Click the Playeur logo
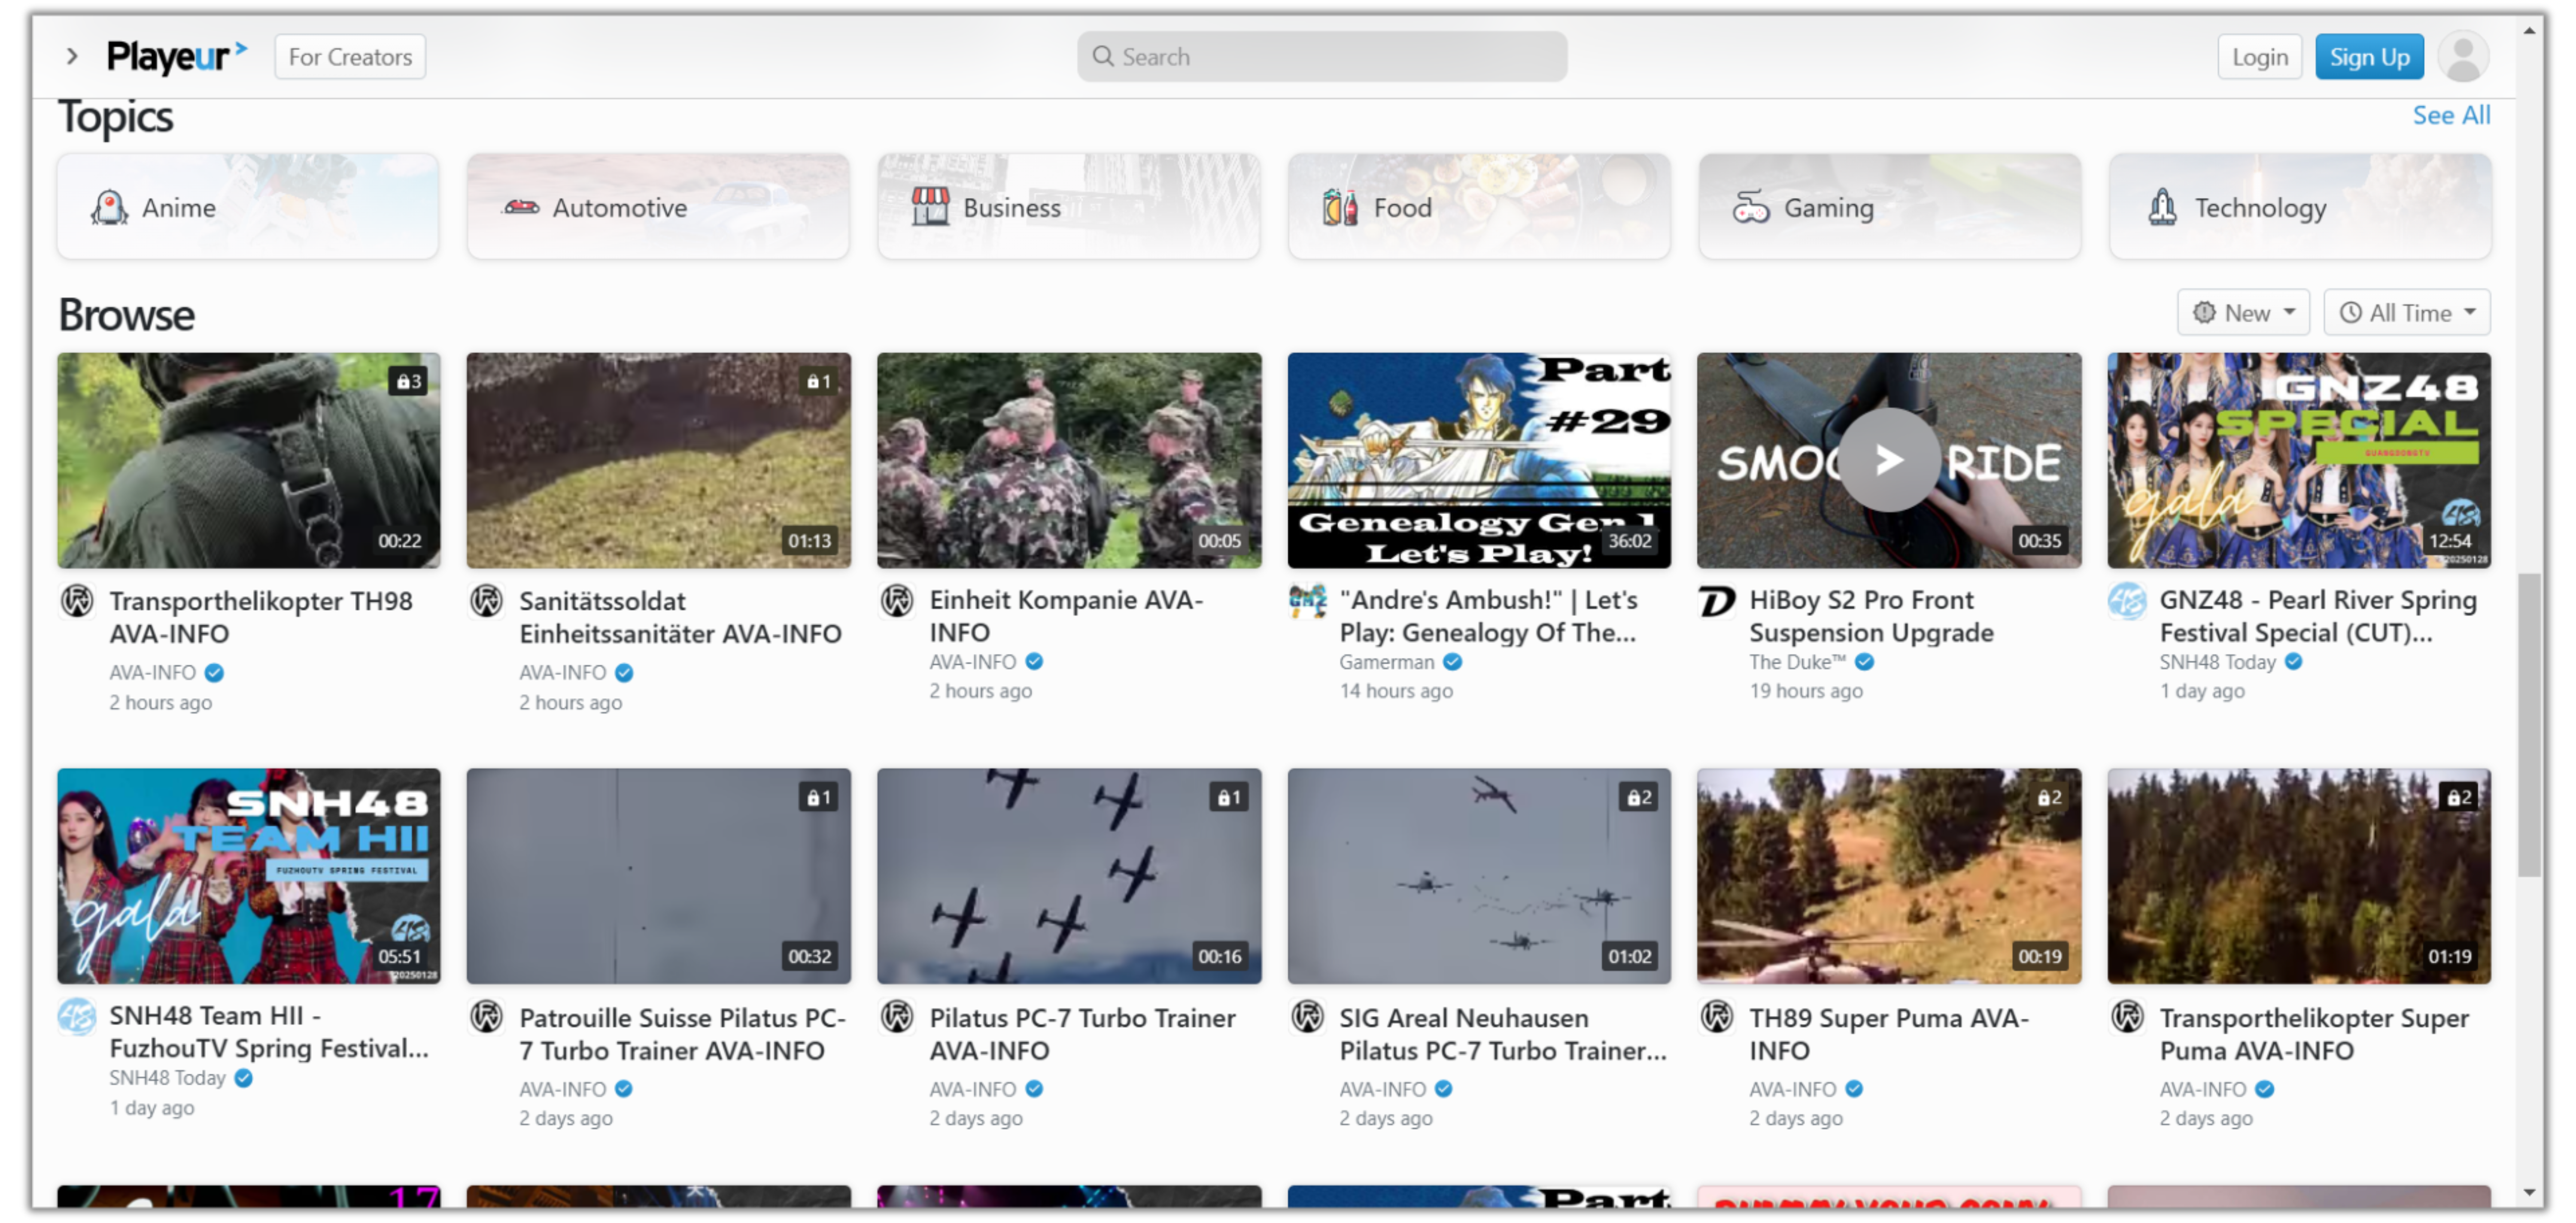Viewport: 2576px width, 1223px height. [176, 57]
